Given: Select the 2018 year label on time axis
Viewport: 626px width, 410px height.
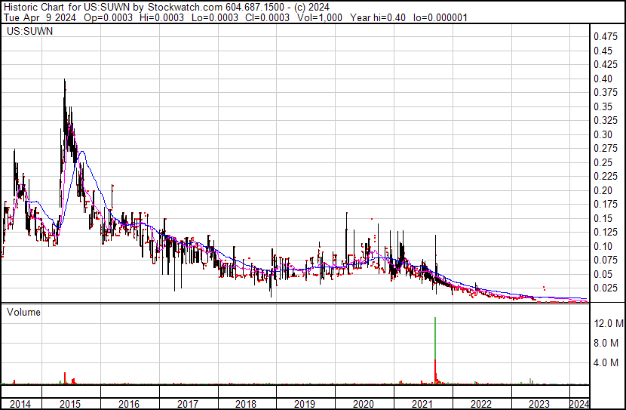Looking at the screenshot, I should pos(246,404).
